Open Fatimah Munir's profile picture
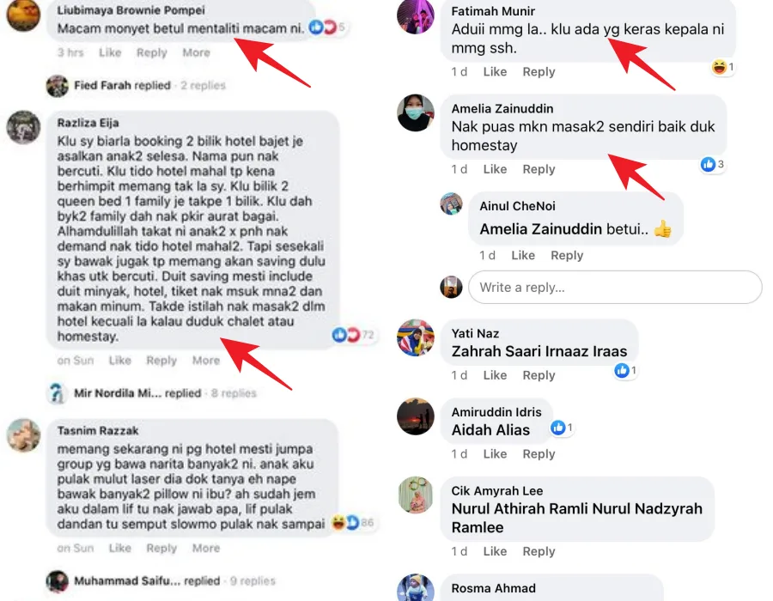Viewport: 773px width, 601px height. pos(415,16)
